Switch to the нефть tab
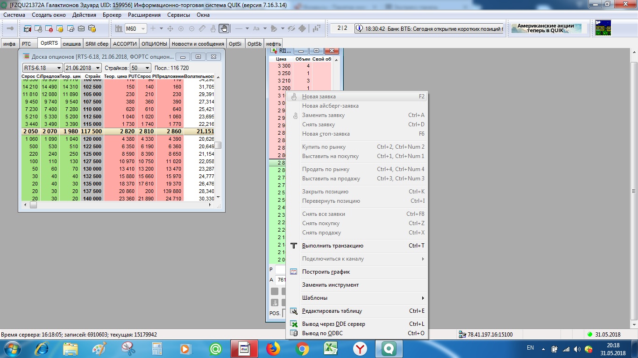Viewport: 638px width, 358px height. 274,44
